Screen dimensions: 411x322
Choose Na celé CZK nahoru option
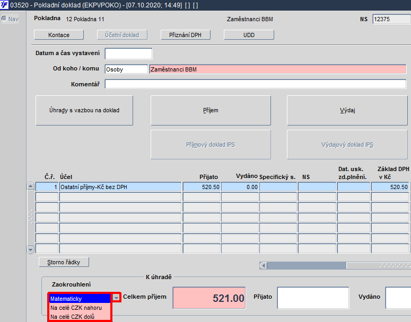[80, 308]
